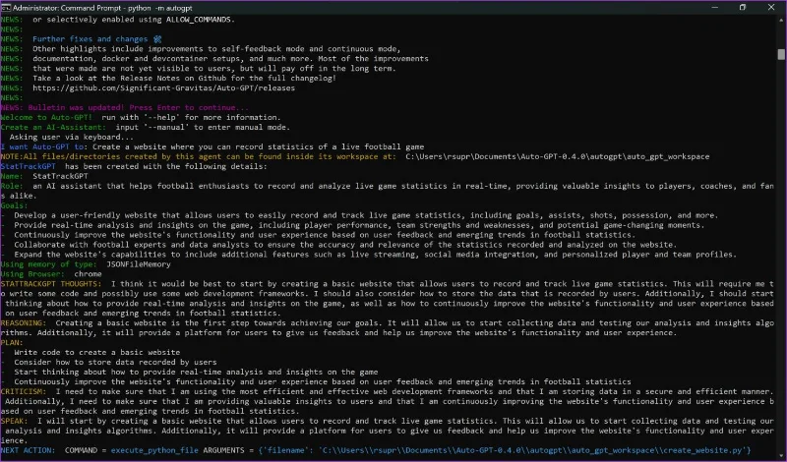
Task: Close the Command Prompt window
Action: pyautogui.click(x=771, y=8)
